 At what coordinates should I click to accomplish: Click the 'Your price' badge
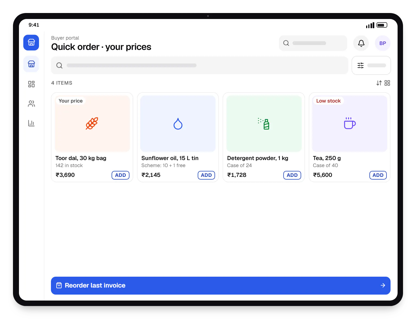[71, 101]
